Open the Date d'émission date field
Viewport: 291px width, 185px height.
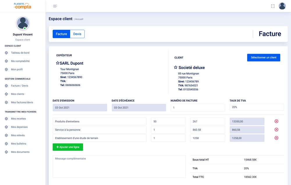(80, 108)
